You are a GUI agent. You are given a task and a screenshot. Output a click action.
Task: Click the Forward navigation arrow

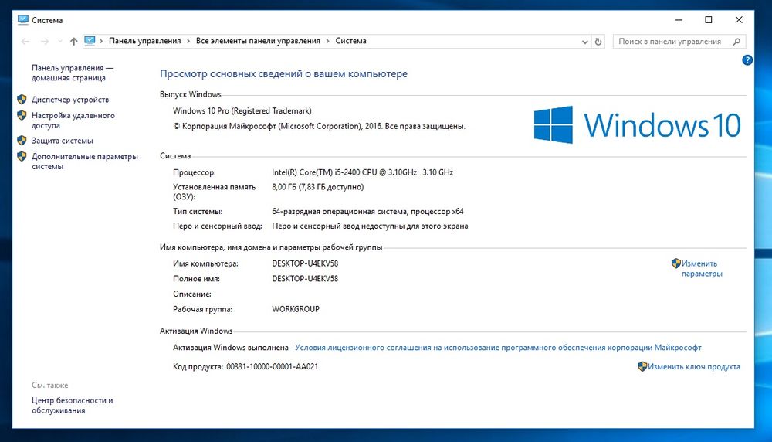tap(45, 42)
